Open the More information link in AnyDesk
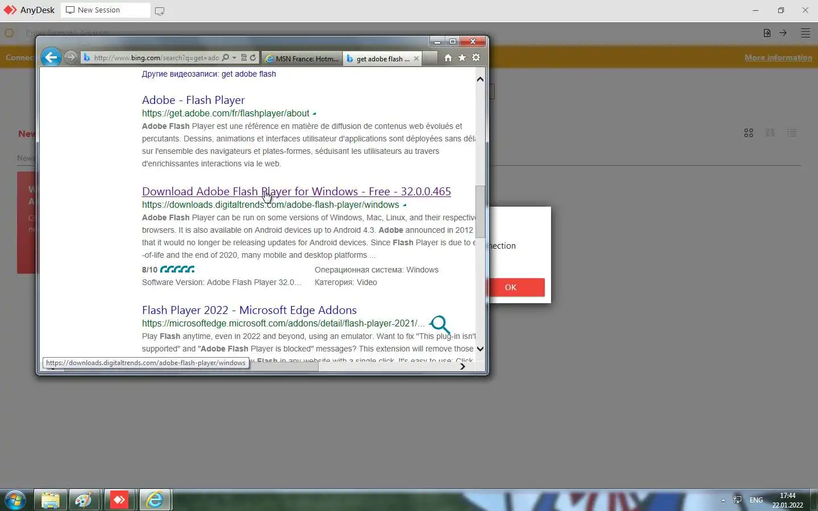 click(x=778, y=57)
